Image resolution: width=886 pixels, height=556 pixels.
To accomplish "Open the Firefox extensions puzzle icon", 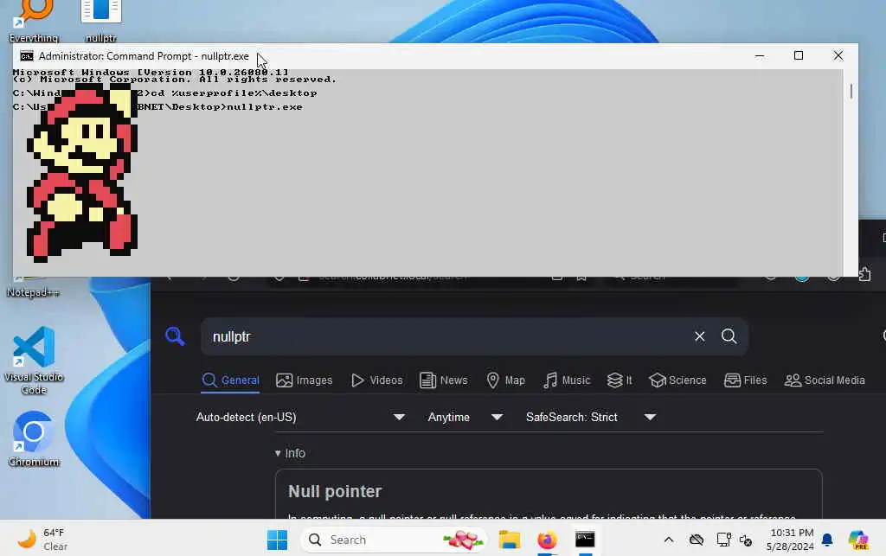I will tap(864, 275).
